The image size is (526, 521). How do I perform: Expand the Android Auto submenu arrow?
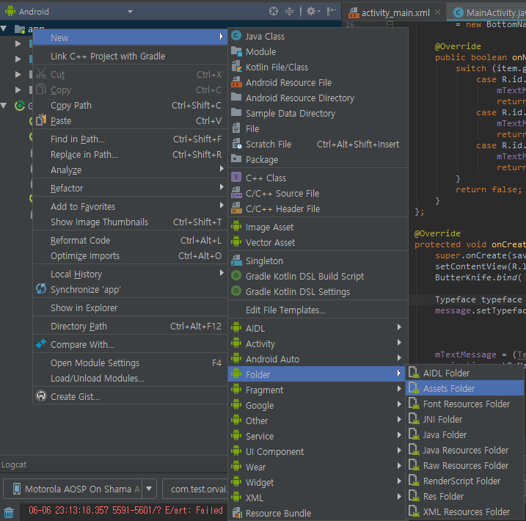pyautogui.click(x=399, y=358)
